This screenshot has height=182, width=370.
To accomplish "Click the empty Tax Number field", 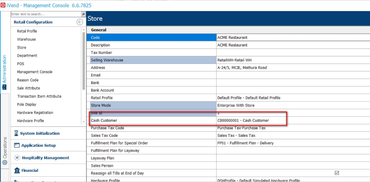I will [x=293, y=53].
